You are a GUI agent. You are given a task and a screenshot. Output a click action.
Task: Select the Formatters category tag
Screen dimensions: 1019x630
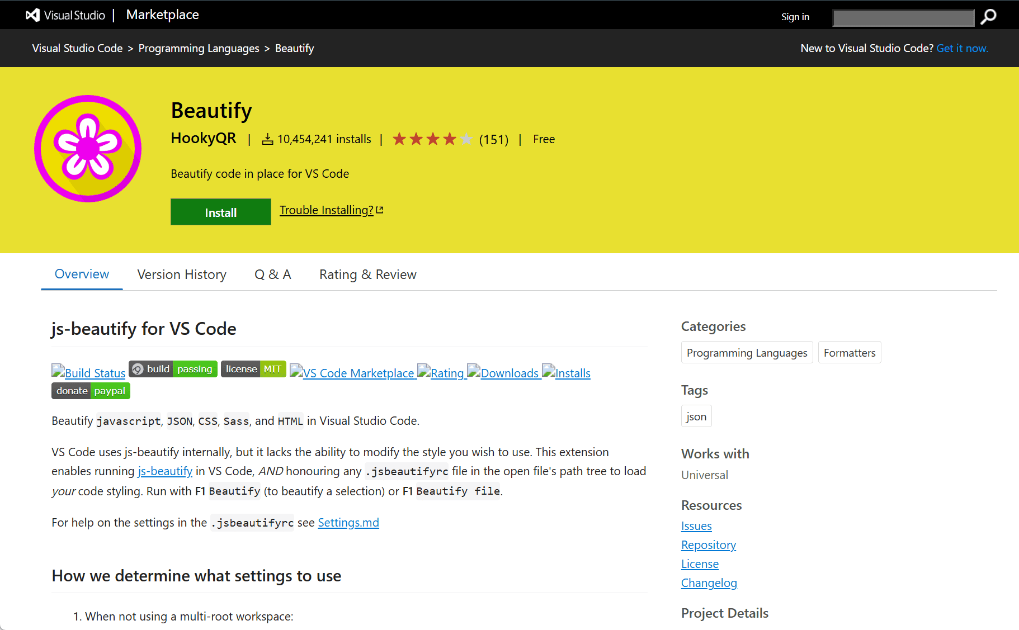pyautogui.click(x=849, y=353)
